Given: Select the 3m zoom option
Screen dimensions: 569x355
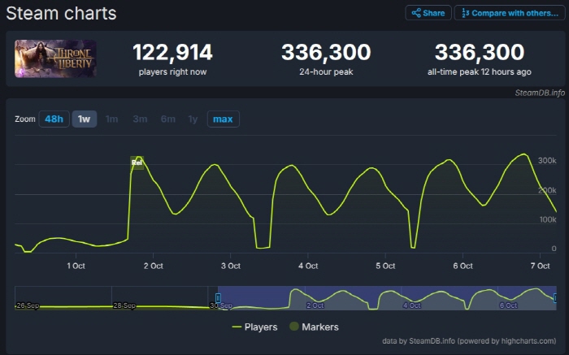Looking at the screenshot, I should click(x=140, y=119).
